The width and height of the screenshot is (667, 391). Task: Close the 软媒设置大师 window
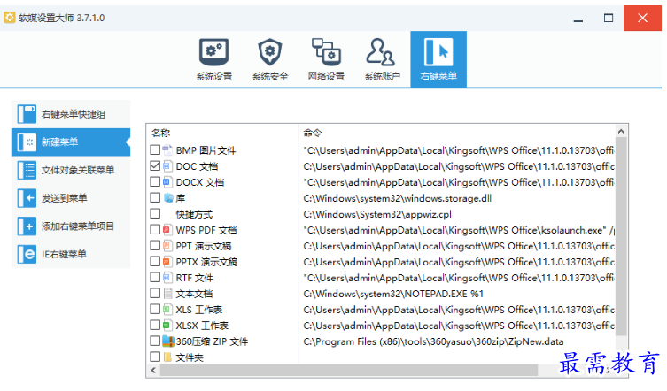pyautogui.click(x=642, y=19)
